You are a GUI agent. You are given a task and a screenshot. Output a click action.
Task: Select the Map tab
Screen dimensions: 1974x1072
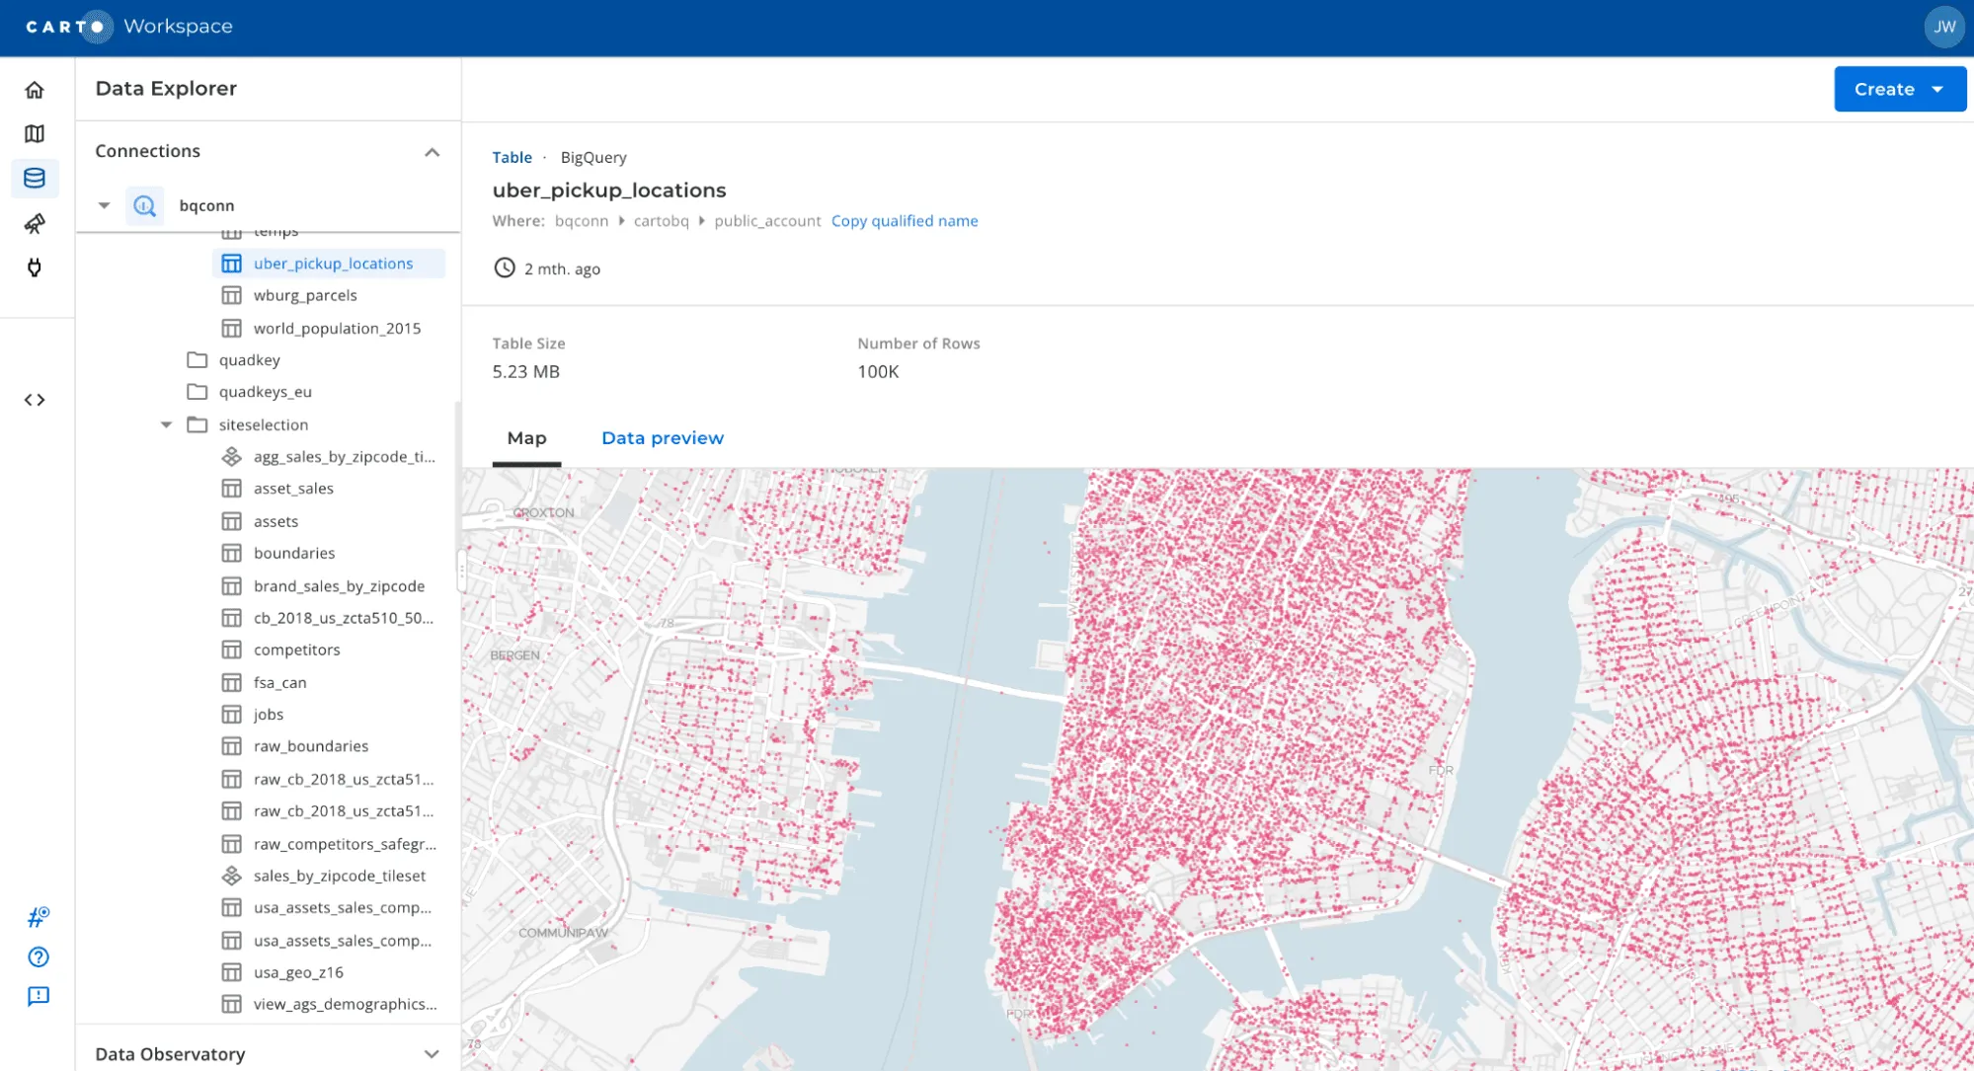click(526, 437)
